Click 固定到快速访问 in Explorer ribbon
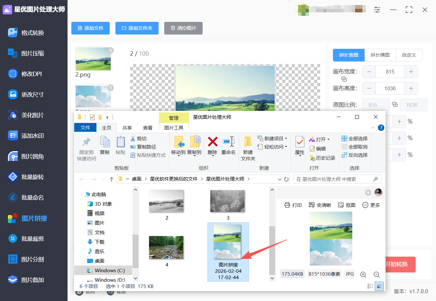436x301 pixels. [x=86, y=149]
